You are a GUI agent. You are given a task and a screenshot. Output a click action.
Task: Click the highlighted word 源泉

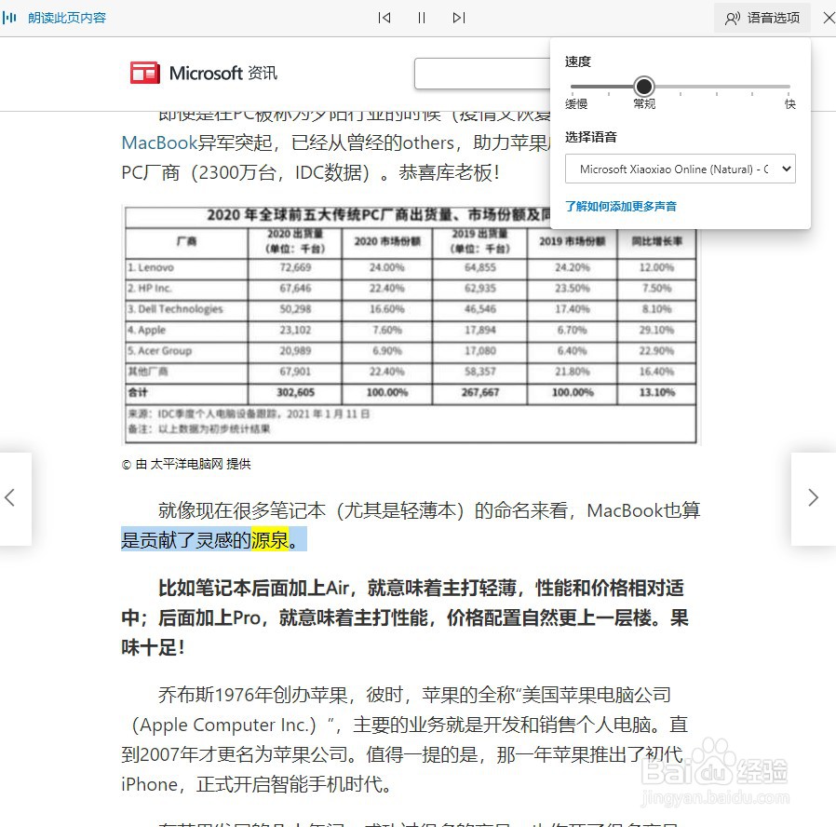(270, 540)
